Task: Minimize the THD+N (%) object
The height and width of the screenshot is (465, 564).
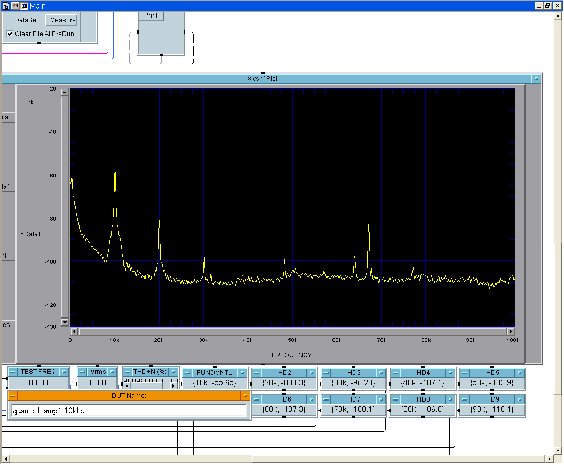Action: 128,372
